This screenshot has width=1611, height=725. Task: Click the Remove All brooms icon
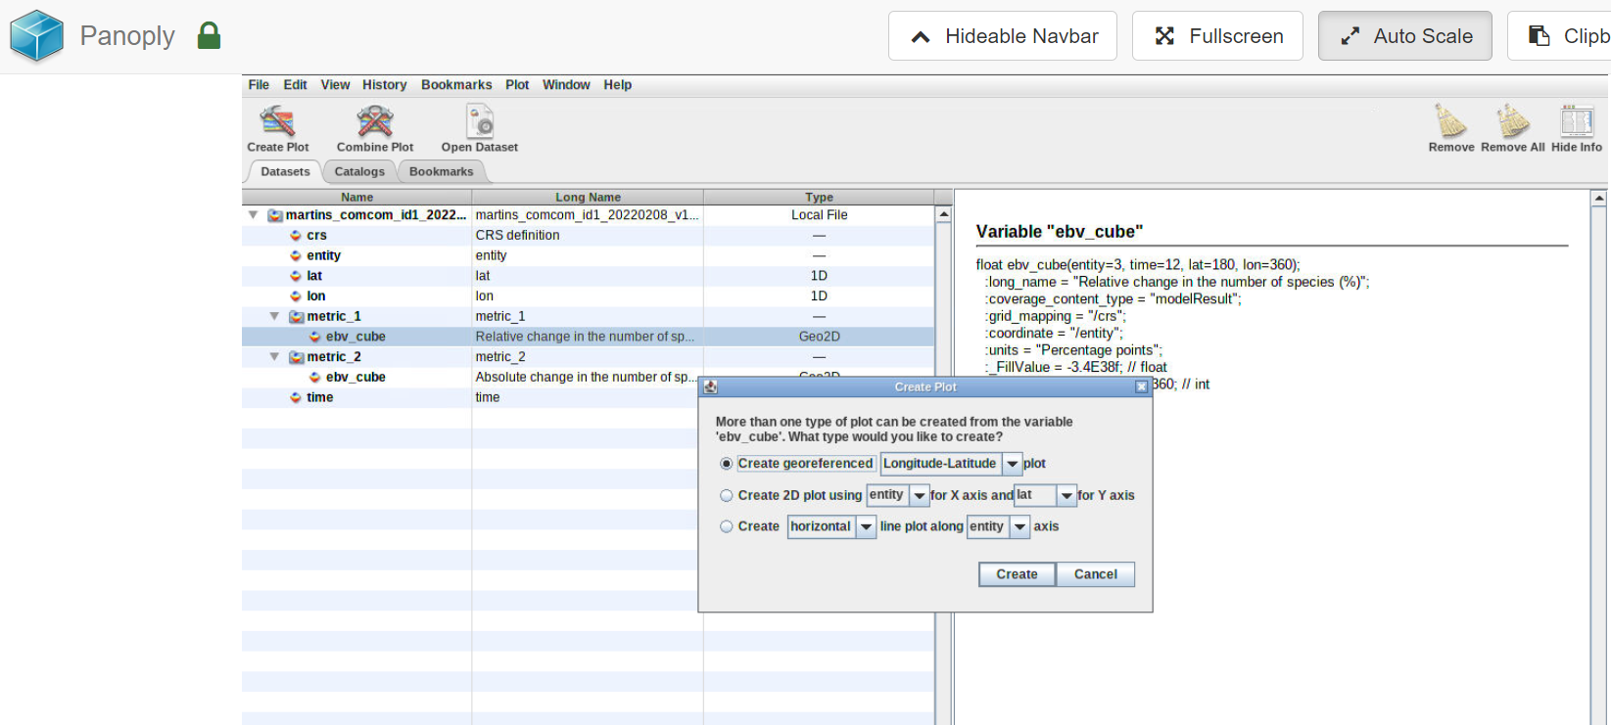click(x=1513, y=121)
